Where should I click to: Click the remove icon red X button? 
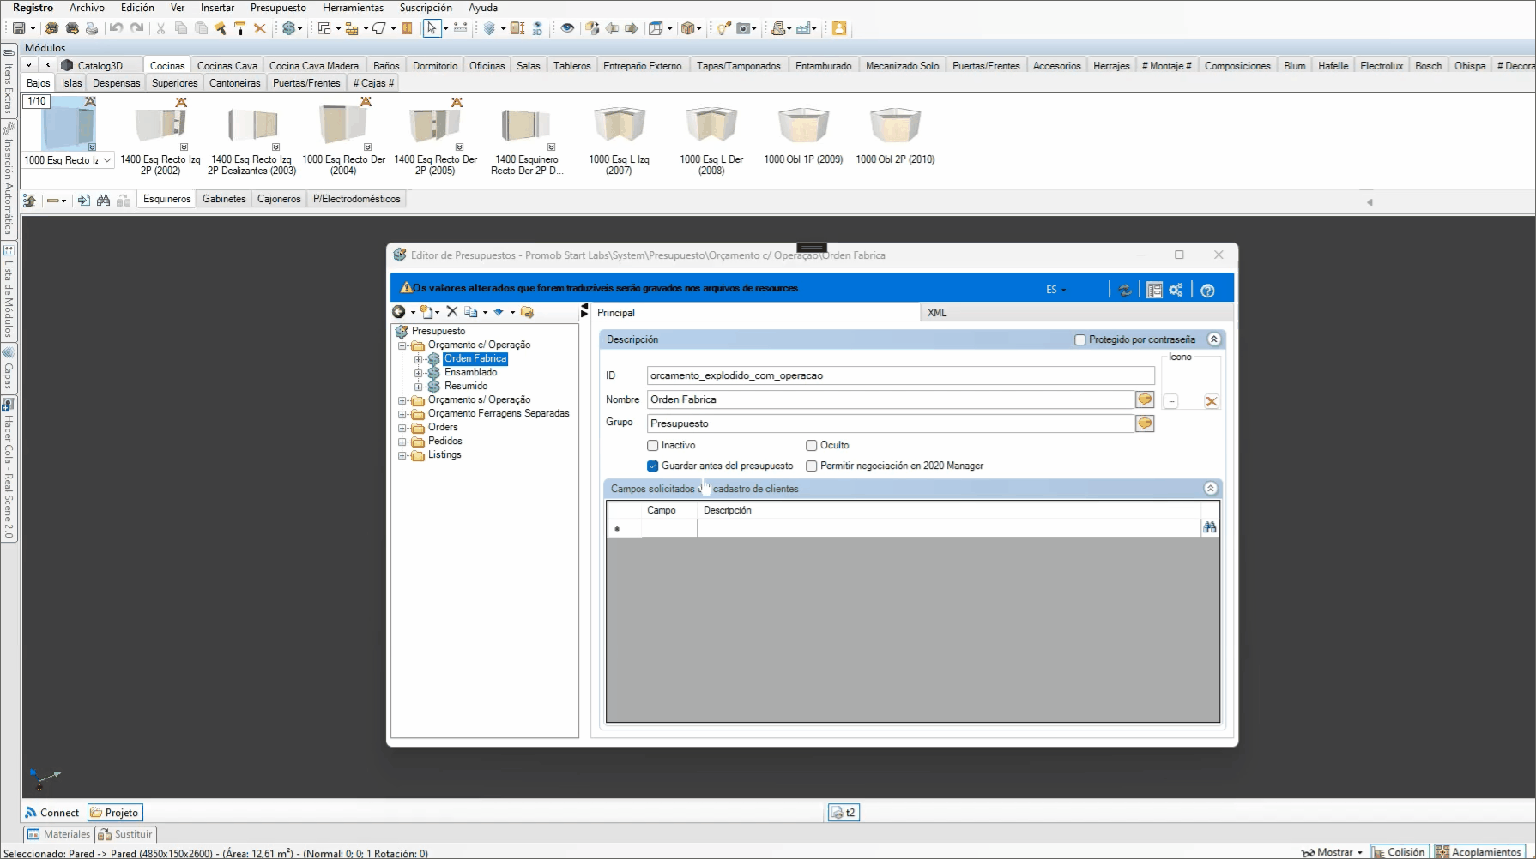pyautogui.click(x=1212, y=401)
